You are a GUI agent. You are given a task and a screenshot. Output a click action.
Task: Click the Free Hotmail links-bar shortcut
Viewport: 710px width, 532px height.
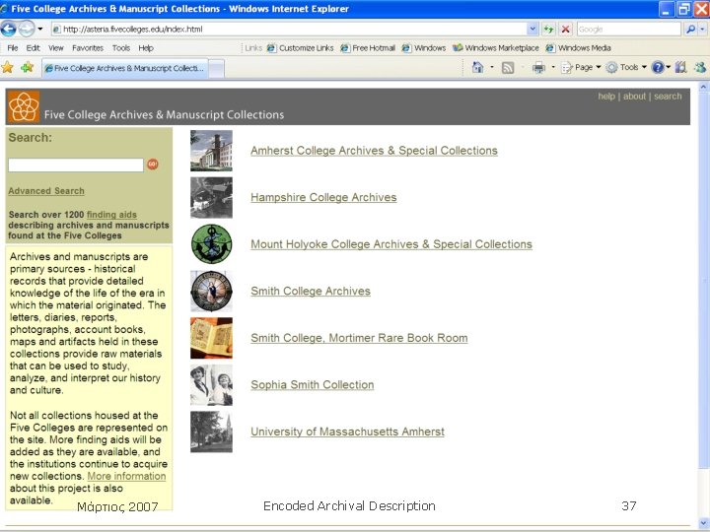click(368, 48)
